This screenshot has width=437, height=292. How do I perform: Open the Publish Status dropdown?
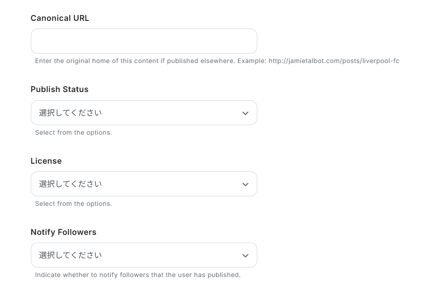pos(144,113)
